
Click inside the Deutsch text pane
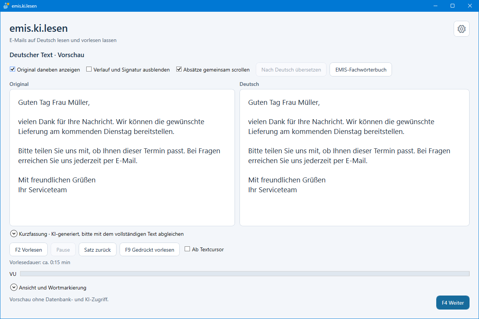[355, 158]
